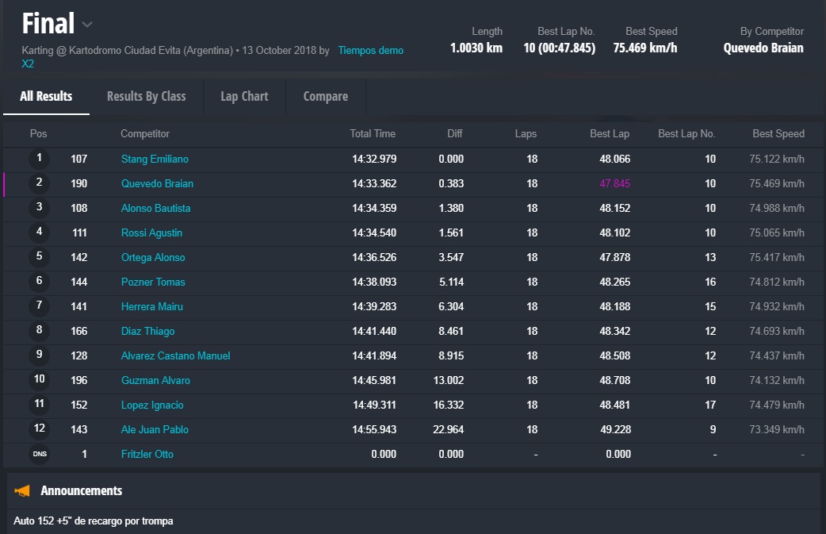Click the DNS badge for Fritzler Otto
The height and width of the screenshot is (534, 826).
point(39,454)
